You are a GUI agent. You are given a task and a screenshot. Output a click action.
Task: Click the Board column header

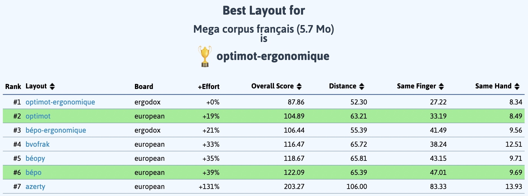click(x=144, y=86)
